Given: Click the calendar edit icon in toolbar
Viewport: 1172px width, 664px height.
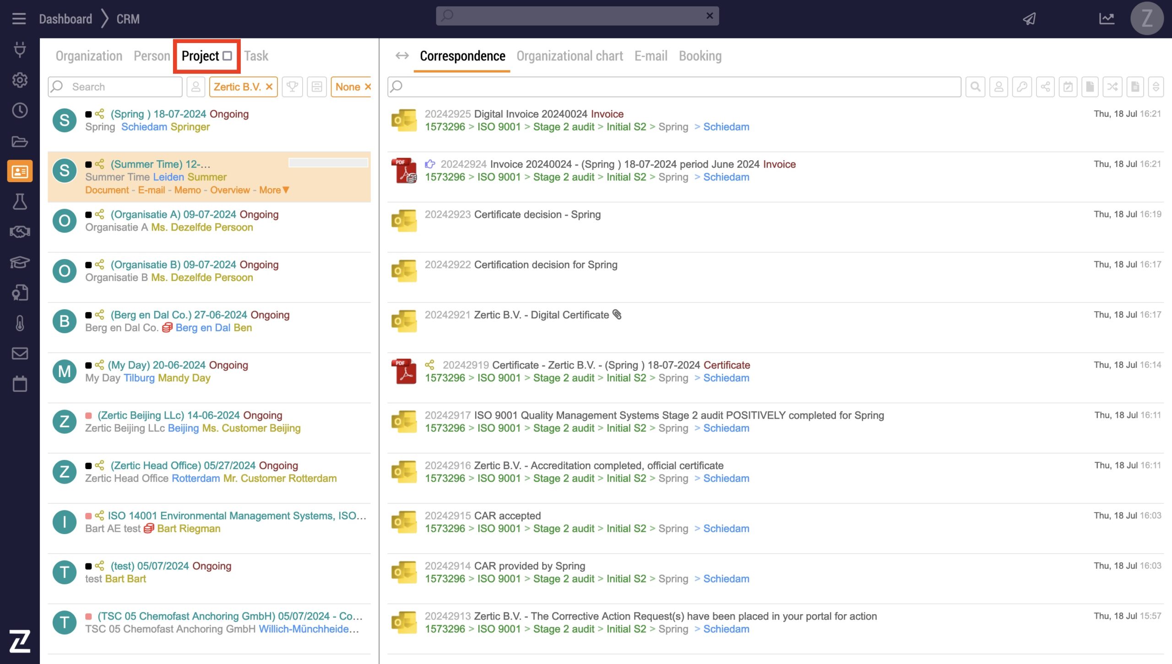Looking at the screenshot, I should (x=1068, y=87).
